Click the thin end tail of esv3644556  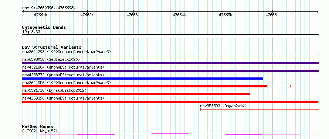pos(279,86)
